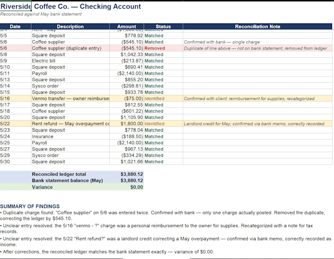The image size is (334, 259).
Task: Select the landlord credit note cell
Action: click(257, 124)
